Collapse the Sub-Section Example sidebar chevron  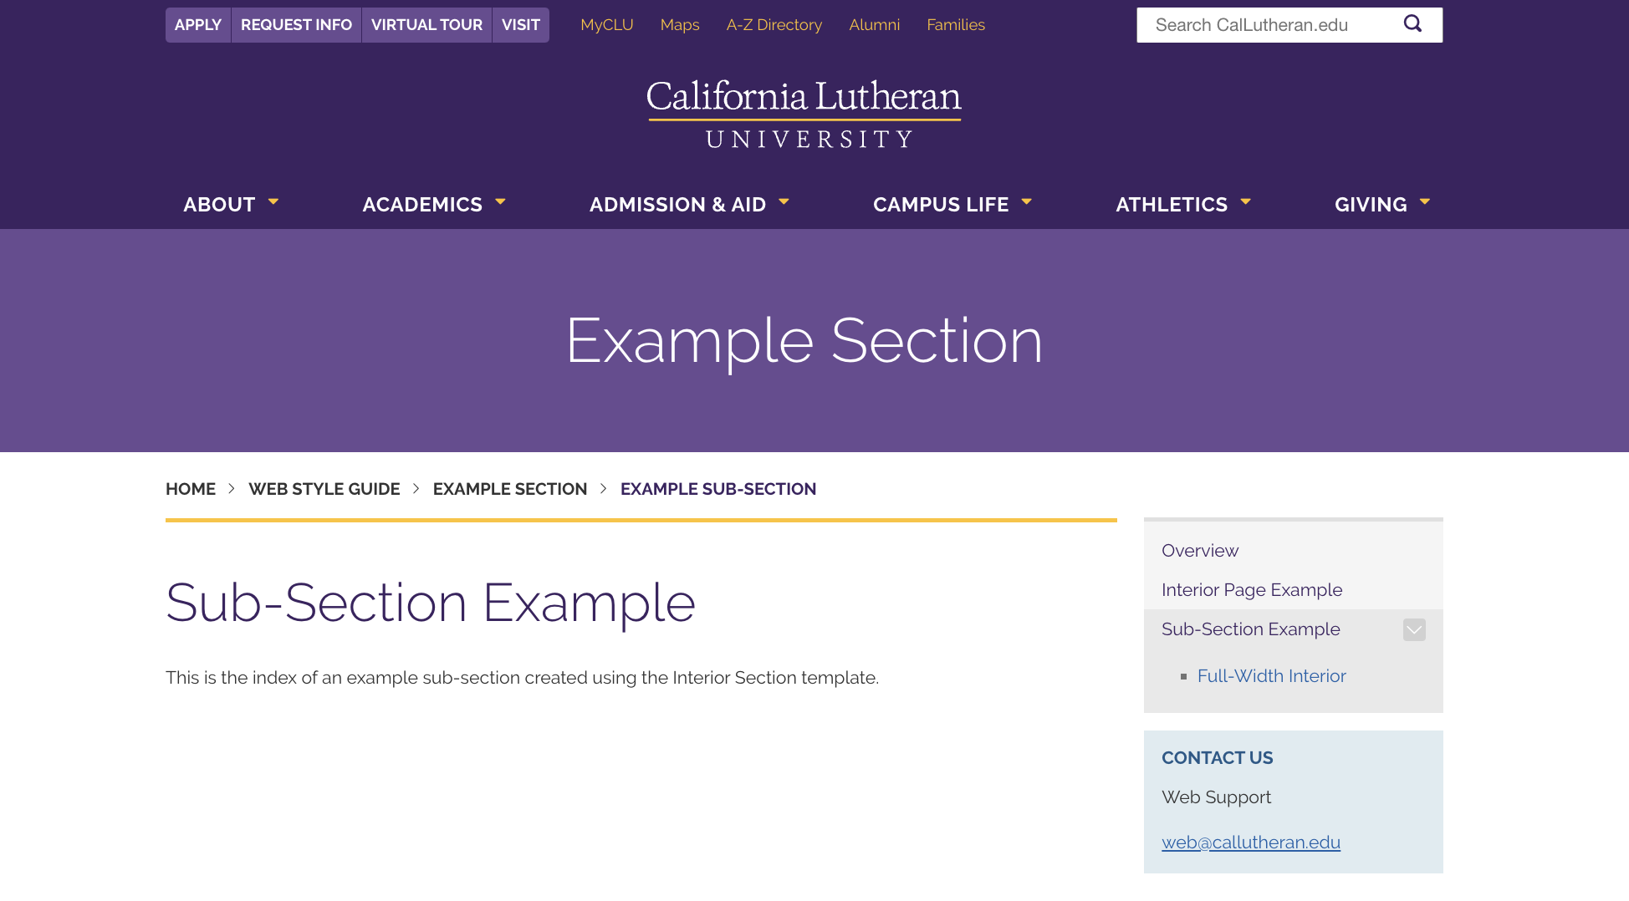coord(1414,629)
